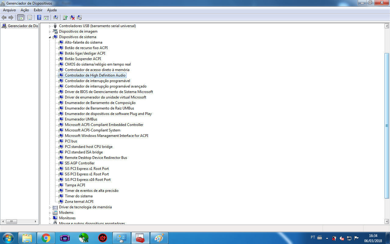
Task: Select Enumerador de Barramento de Raiz UMBus
Action: [99, 108]
